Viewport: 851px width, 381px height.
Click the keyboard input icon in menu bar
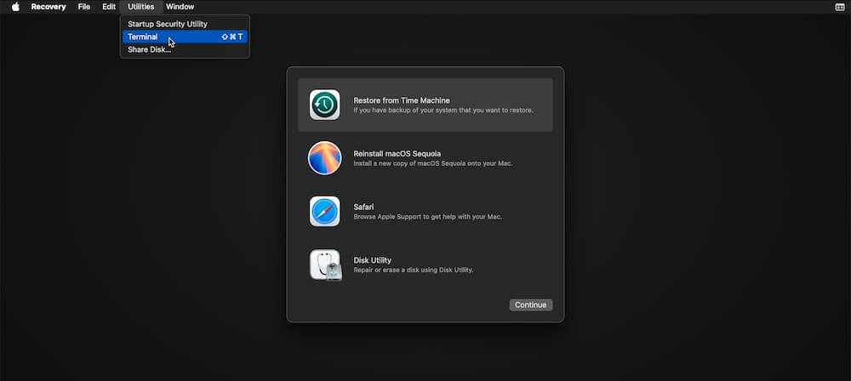[840, 7]
